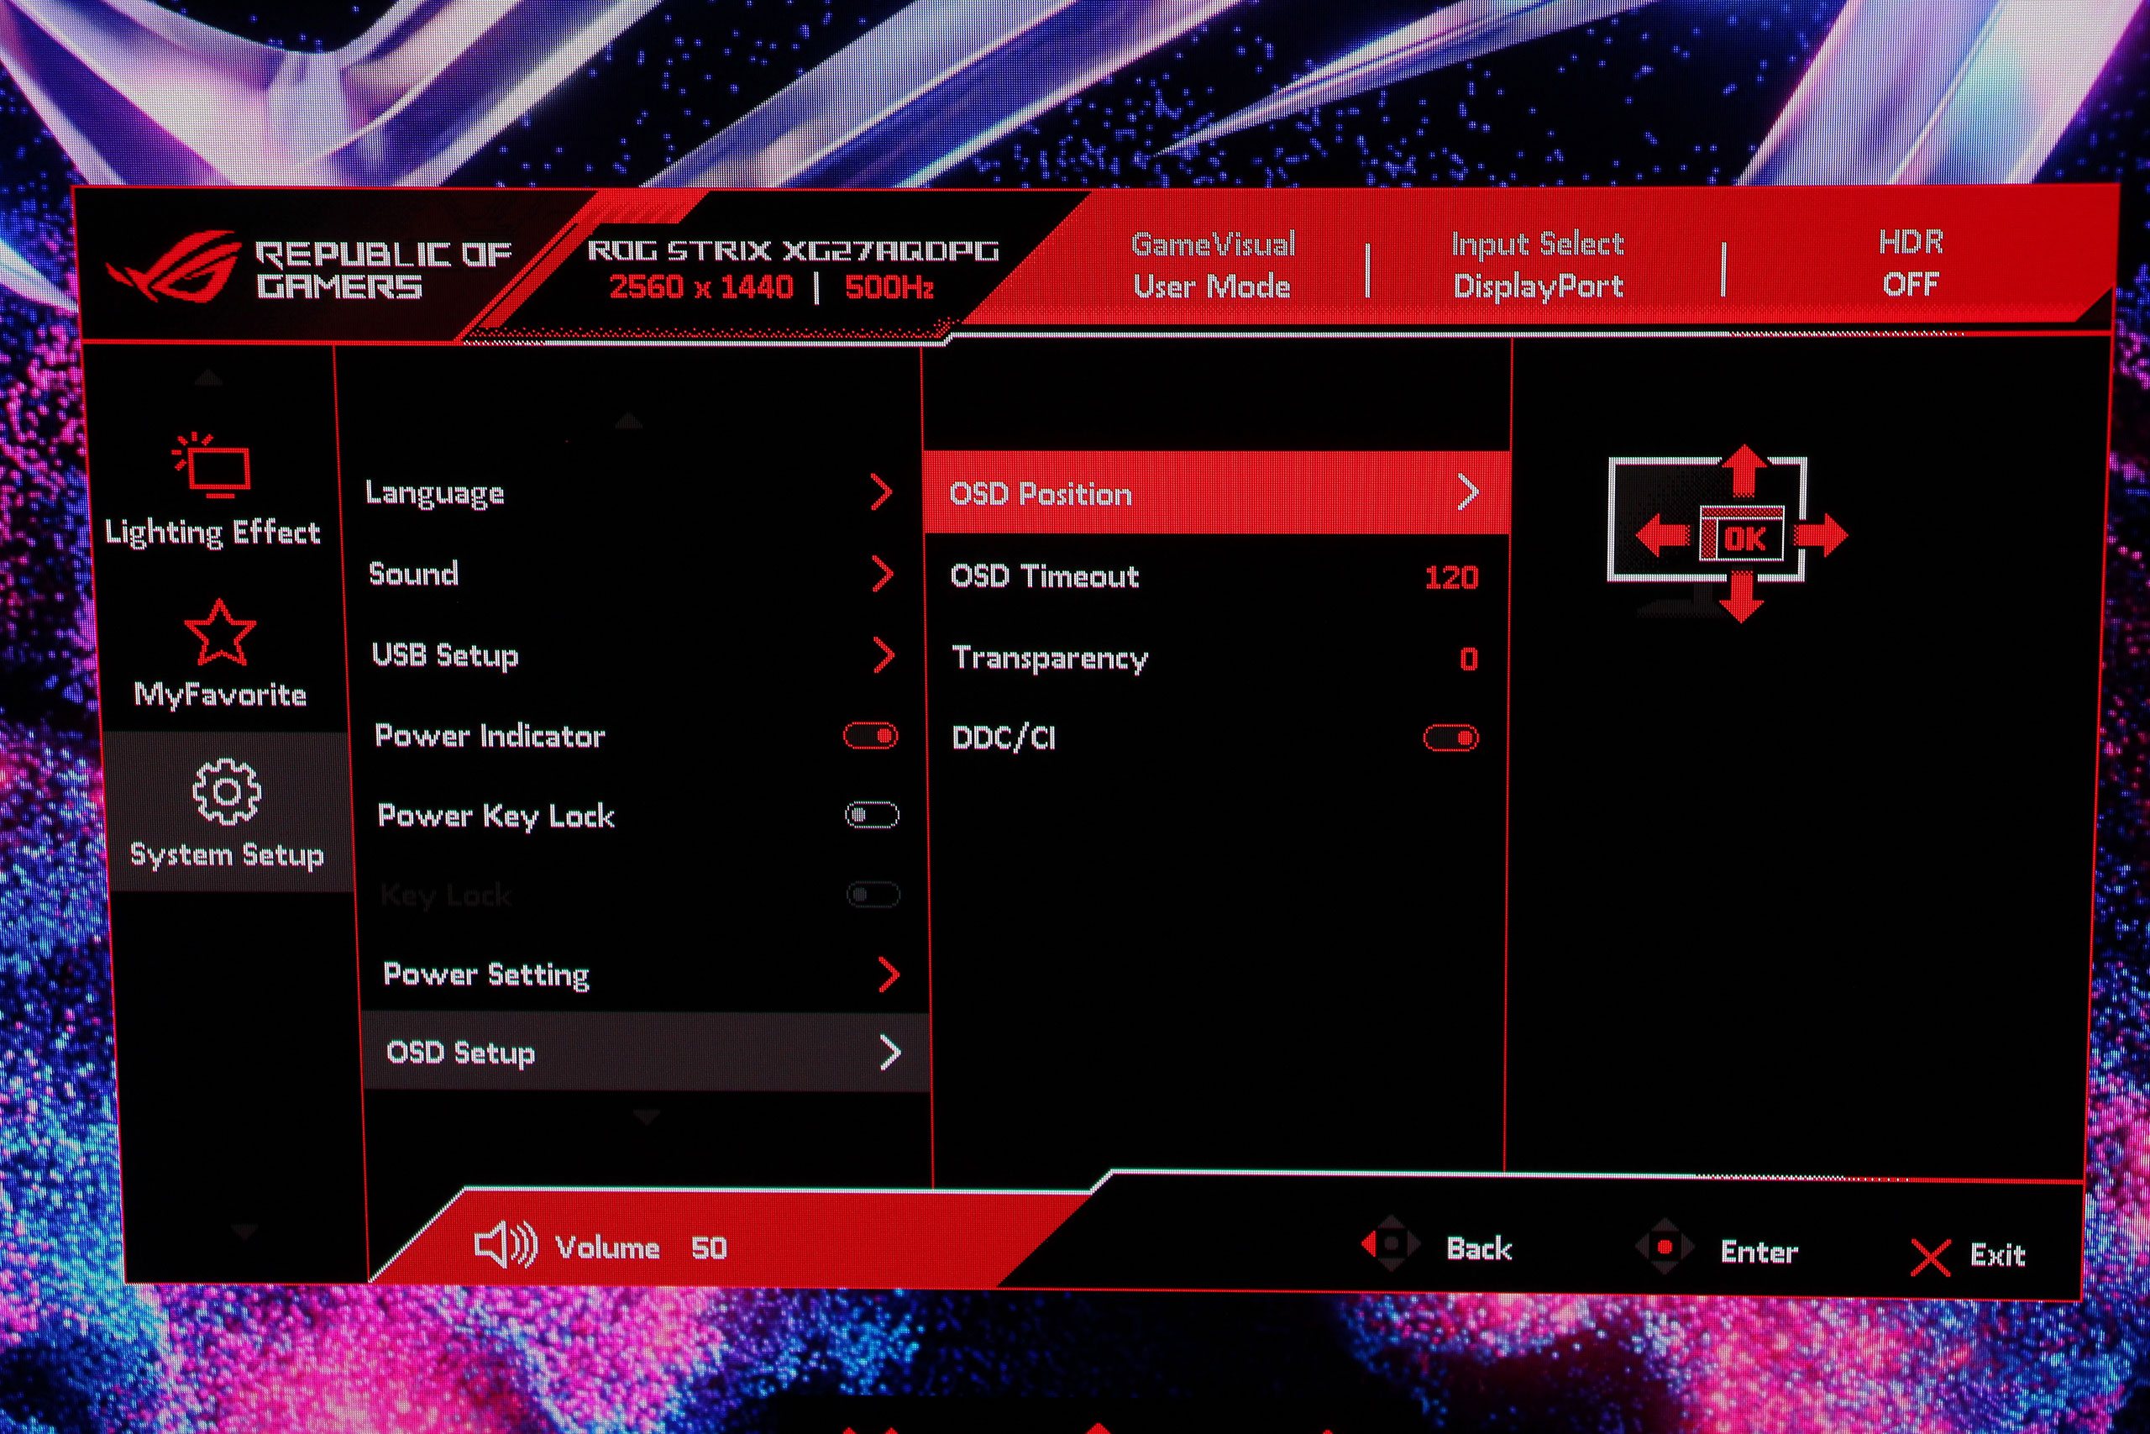
Task: Open the Power Setting submenu arrow
Action: (888, 974)
